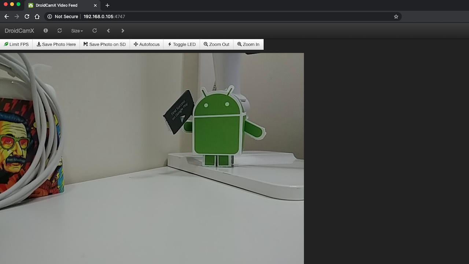Zoom Out the camera feed
This screenshot has width=469, height=264.
click(x=217, y=44)
